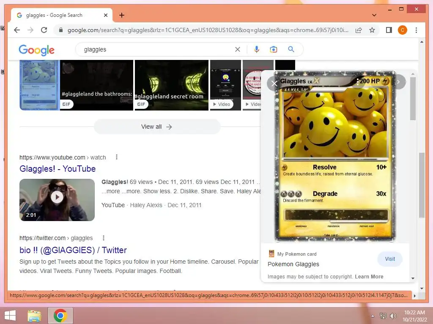The width and height of the screenshot is (433, 324).
Task: Search by image with camera icon
Action: coord(274,49)
